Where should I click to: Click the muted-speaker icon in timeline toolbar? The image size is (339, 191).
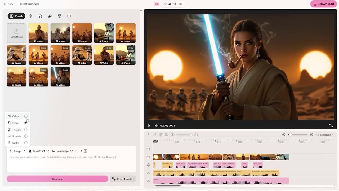coord(172,135)
